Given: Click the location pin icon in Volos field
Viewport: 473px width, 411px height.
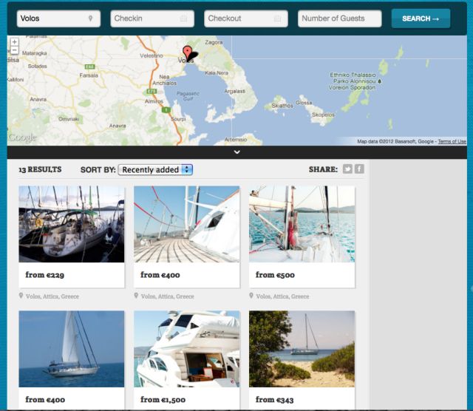Looking at the screenshot, I should click(90, 18).
